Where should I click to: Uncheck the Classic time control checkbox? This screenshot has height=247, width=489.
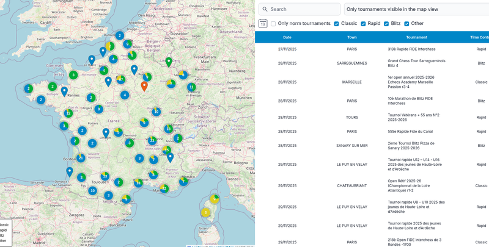pyautogui.click(x=336, y=24)
